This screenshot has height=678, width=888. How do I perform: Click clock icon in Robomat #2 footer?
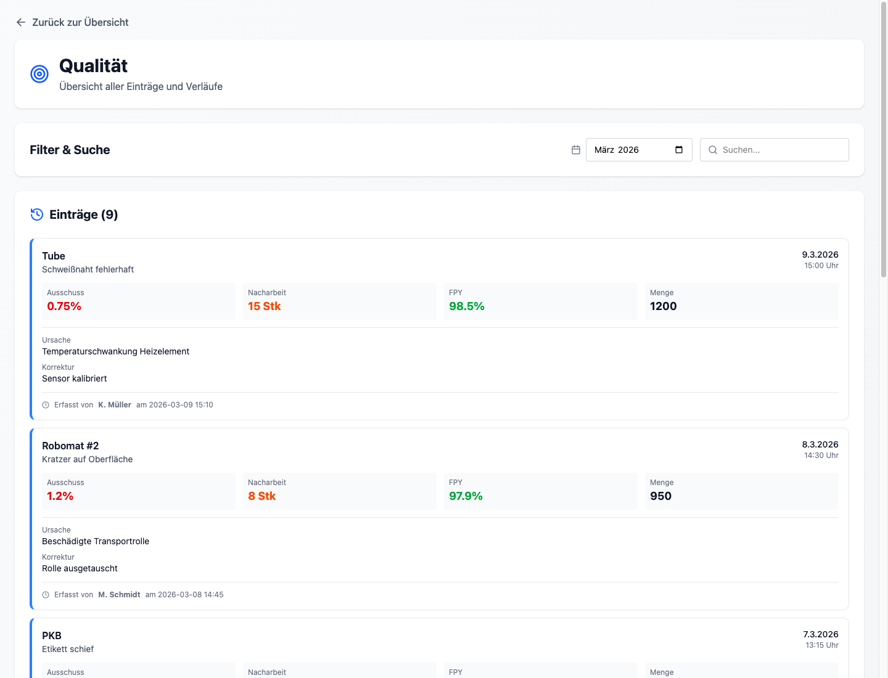click(x=46, y=595)
